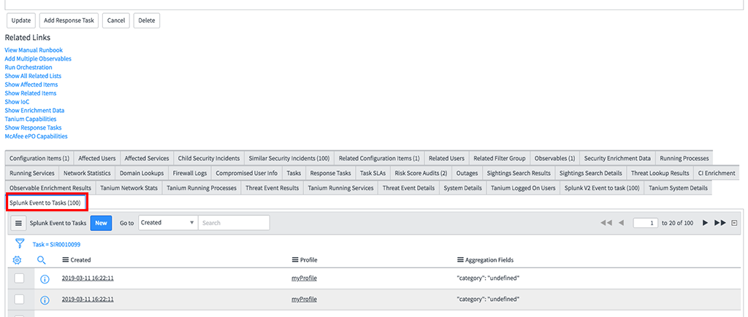Select the Running Processes tab
The width and height of the screenshot is (748, 317).
click(x=684, y=158)
